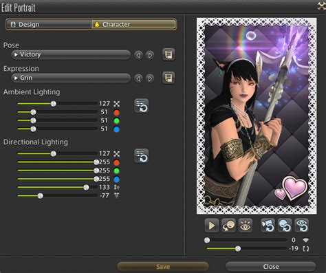Click the vertical light angle icon
Viewport: 326px width, 273px height.
point(117,187)
